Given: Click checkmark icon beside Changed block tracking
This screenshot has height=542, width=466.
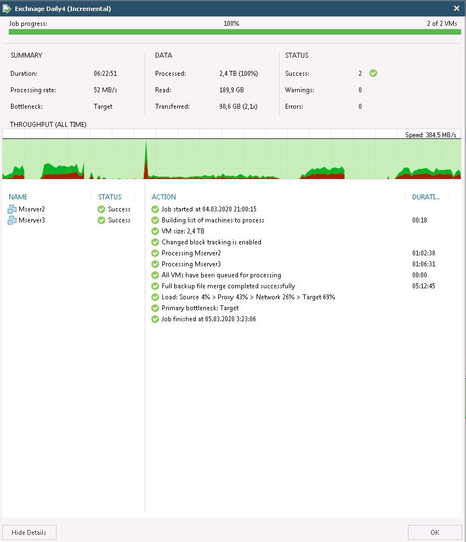Looking at the screenshot, I should (x=155, y=242).
